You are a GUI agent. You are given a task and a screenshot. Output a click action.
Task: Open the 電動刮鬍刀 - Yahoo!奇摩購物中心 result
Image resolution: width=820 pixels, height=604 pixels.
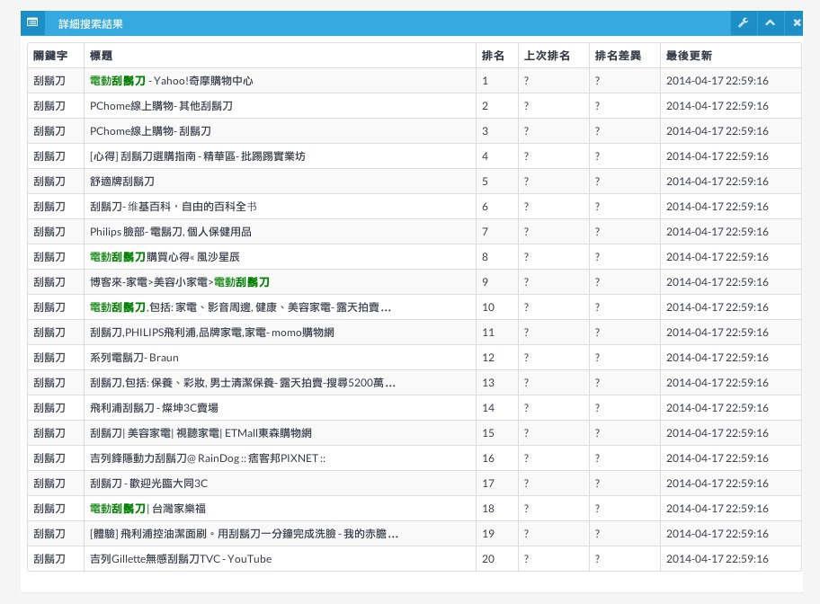(172, 81)
